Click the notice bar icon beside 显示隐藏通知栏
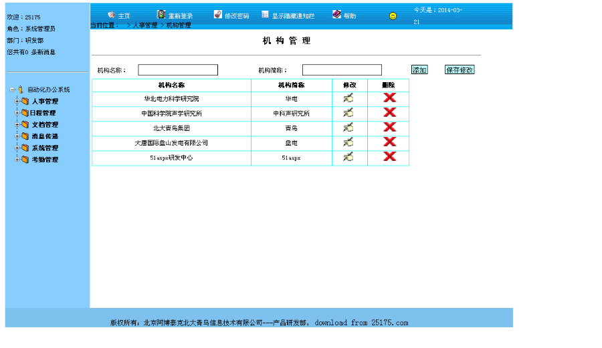This screenshot has width=602, height=348. (265, 15)
